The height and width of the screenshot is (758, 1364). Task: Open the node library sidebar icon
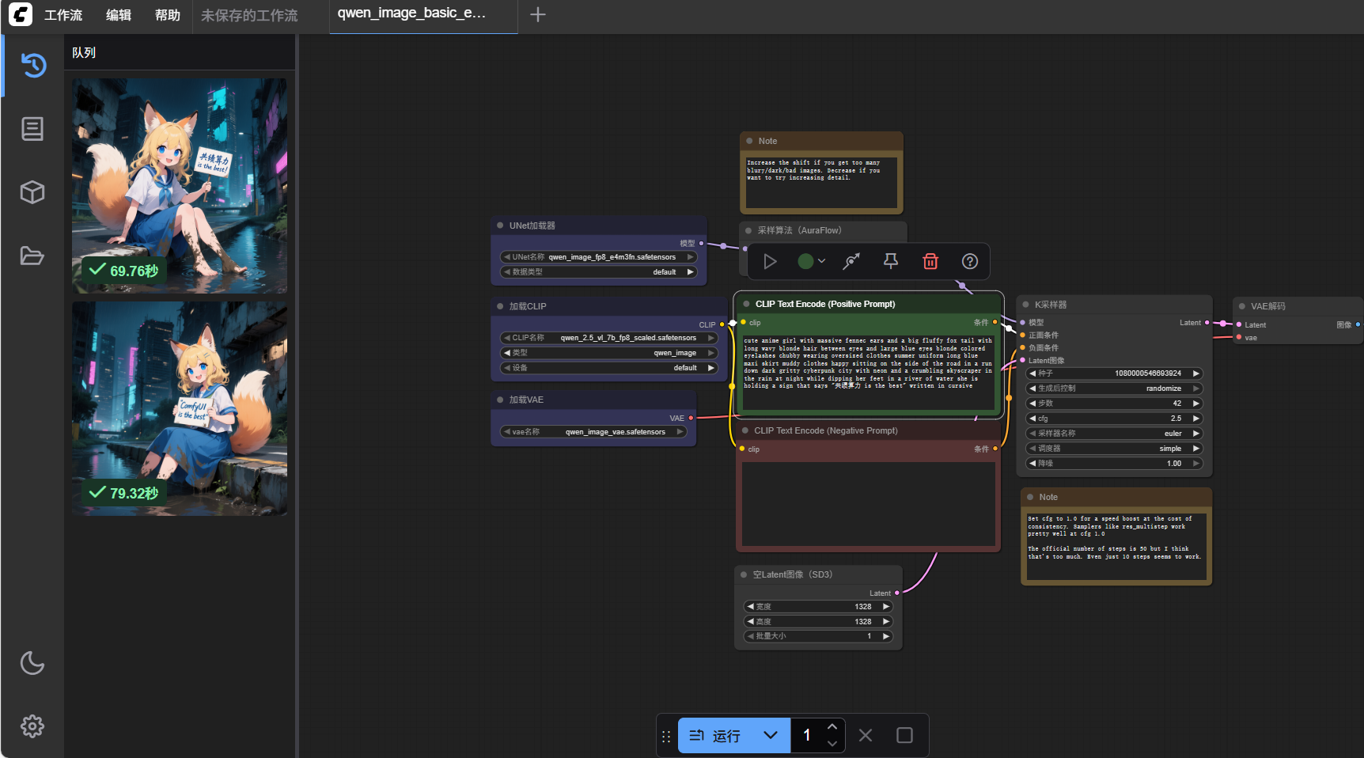pyautogui.click(x=32, y=128)
